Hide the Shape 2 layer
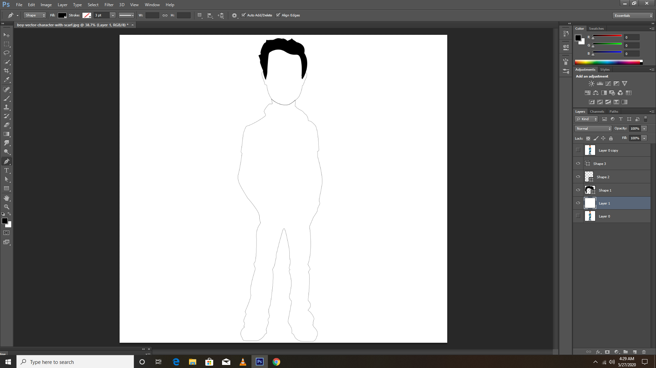Viewport: 656px width, 368px height. tap(578, 176)
